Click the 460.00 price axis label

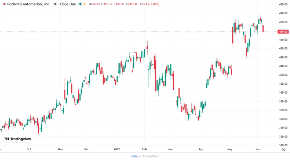pyautogui.click(x=283, y=22)
